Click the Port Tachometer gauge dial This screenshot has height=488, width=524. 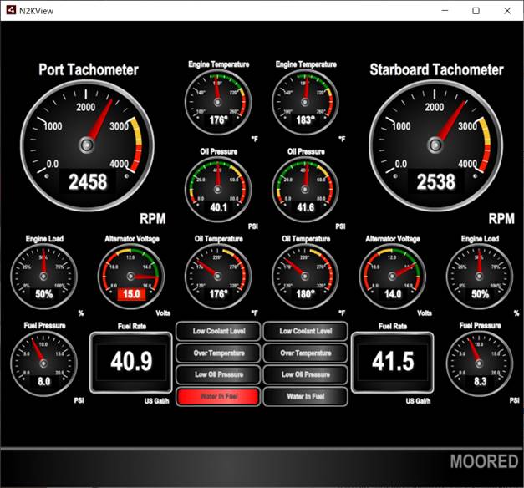click(88, 145)
